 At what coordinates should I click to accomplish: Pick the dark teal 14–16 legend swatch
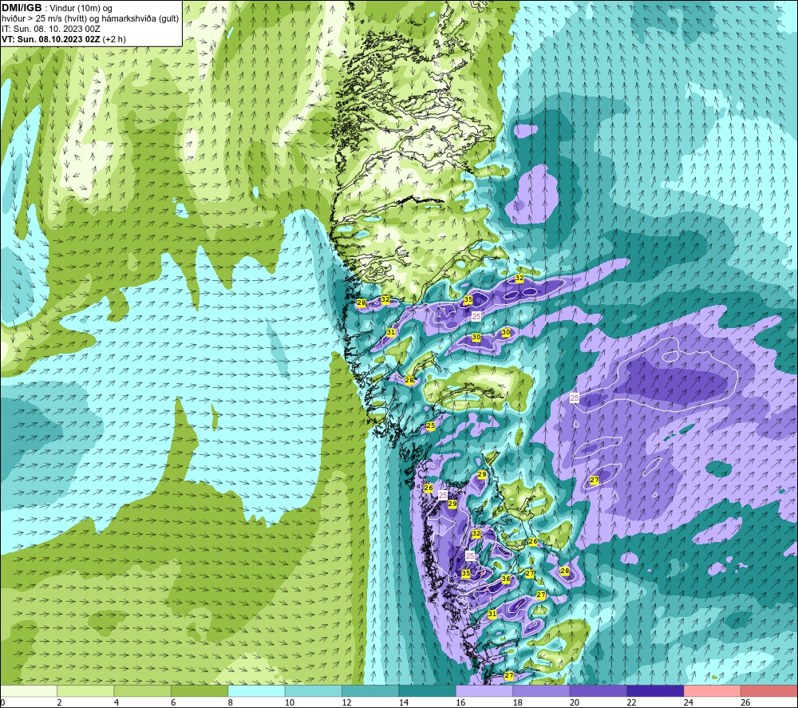(x=428, y=690)
